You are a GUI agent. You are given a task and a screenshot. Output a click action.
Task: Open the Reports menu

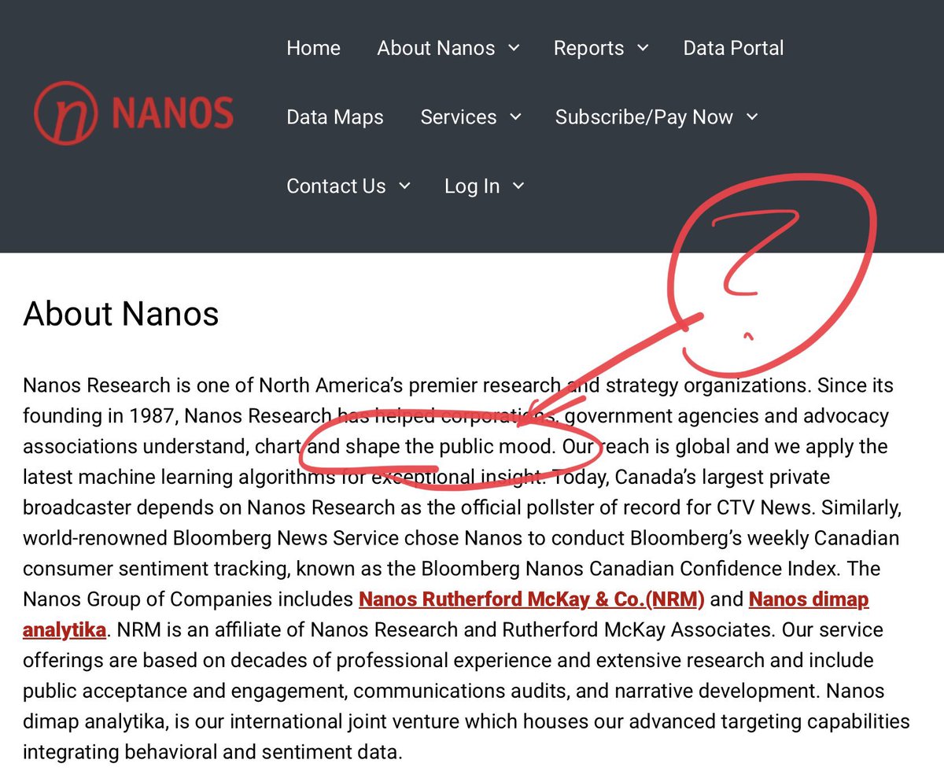coord(588,48)
